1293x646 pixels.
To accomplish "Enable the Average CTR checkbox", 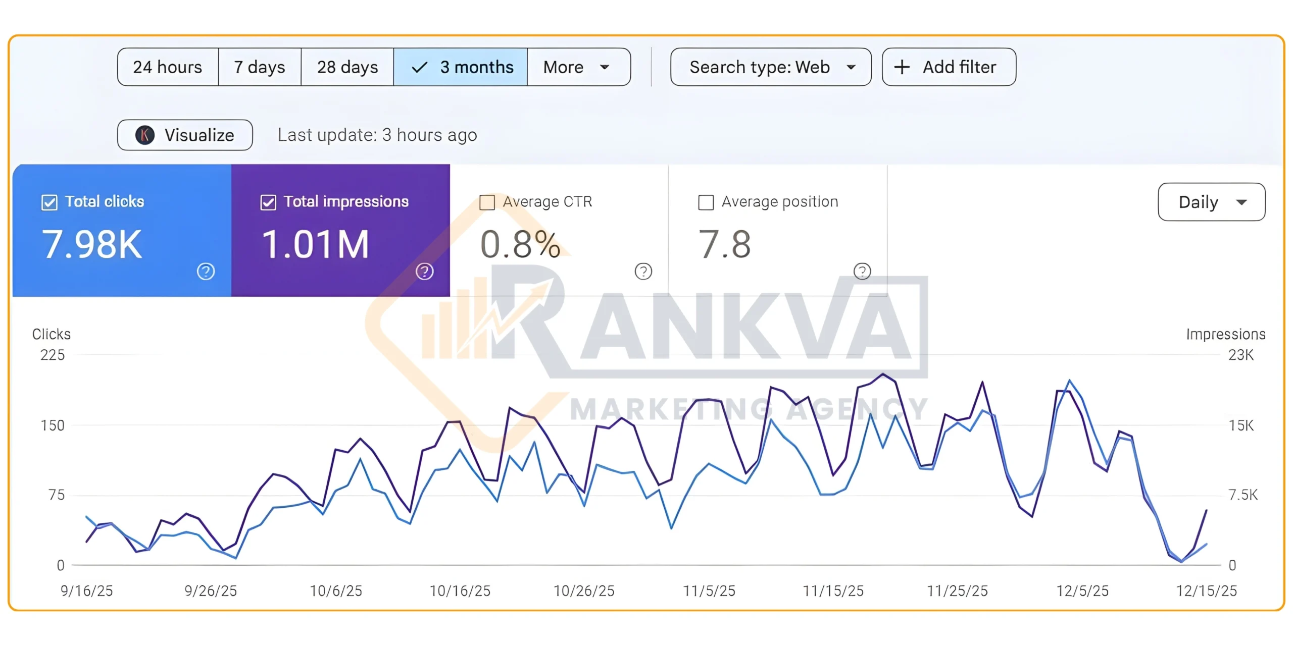I will pyautogui.click(x=487, y=202).
